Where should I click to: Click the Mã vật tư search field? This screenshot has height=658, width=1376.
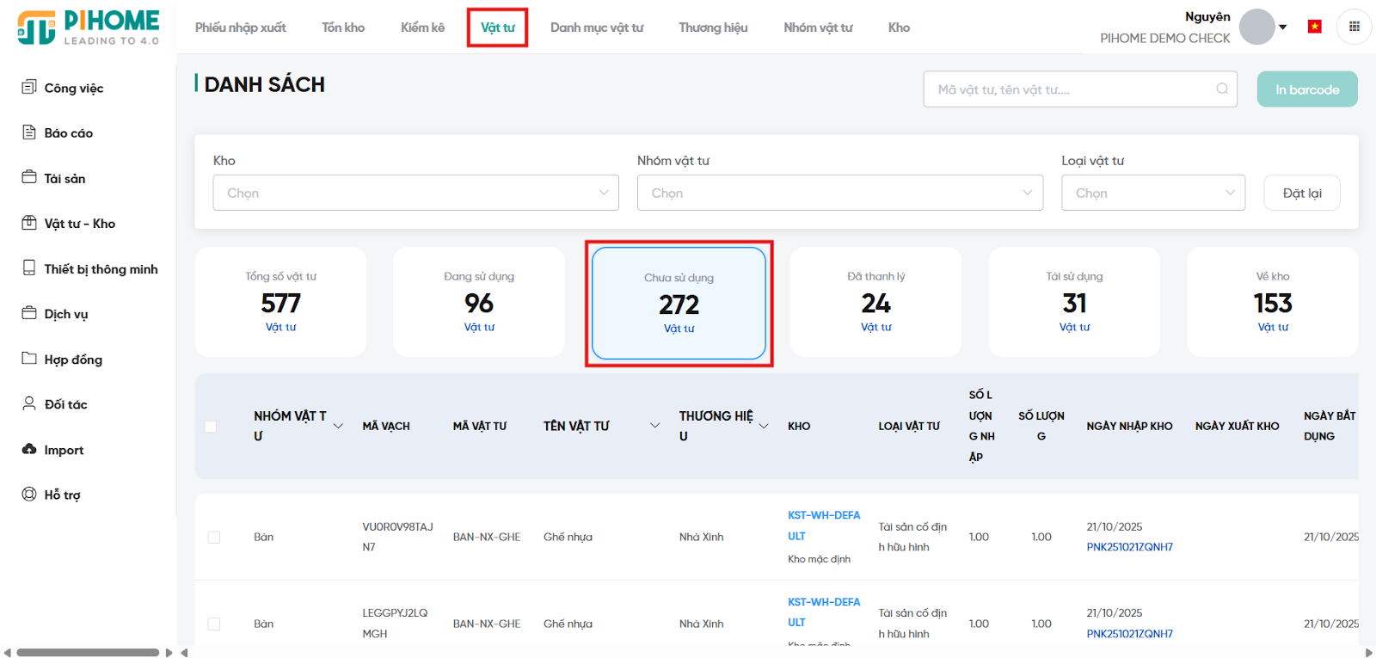tap(1071, 89)
